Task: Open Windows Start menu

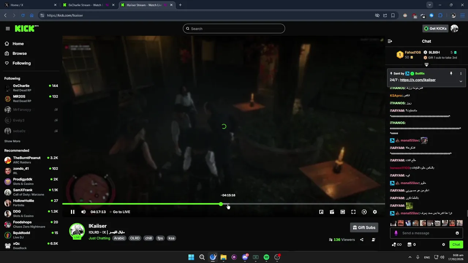Action: pyautogui.click(x=191, y=257)
